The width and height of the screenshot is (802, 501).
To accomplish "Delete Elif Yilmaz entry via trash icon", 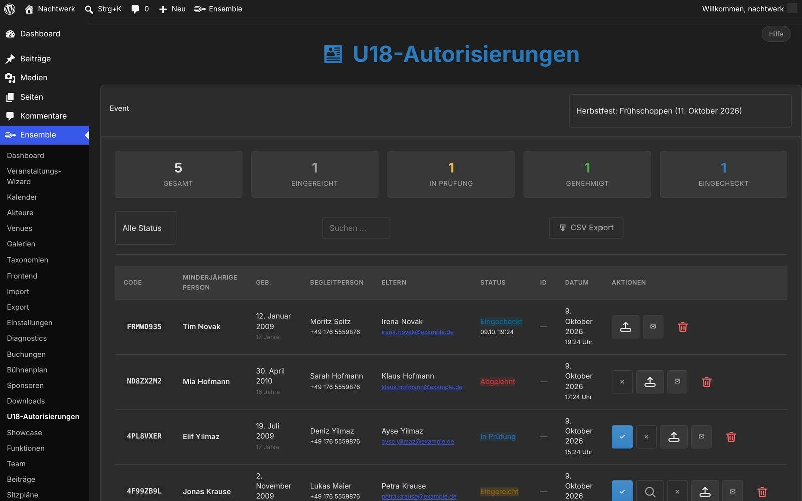I will [x=731, y=437].
